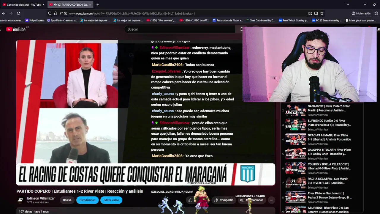Open playlist thumbnail 'SUFRIENDO Unión 0-0 River Plate'

point(296,125)
